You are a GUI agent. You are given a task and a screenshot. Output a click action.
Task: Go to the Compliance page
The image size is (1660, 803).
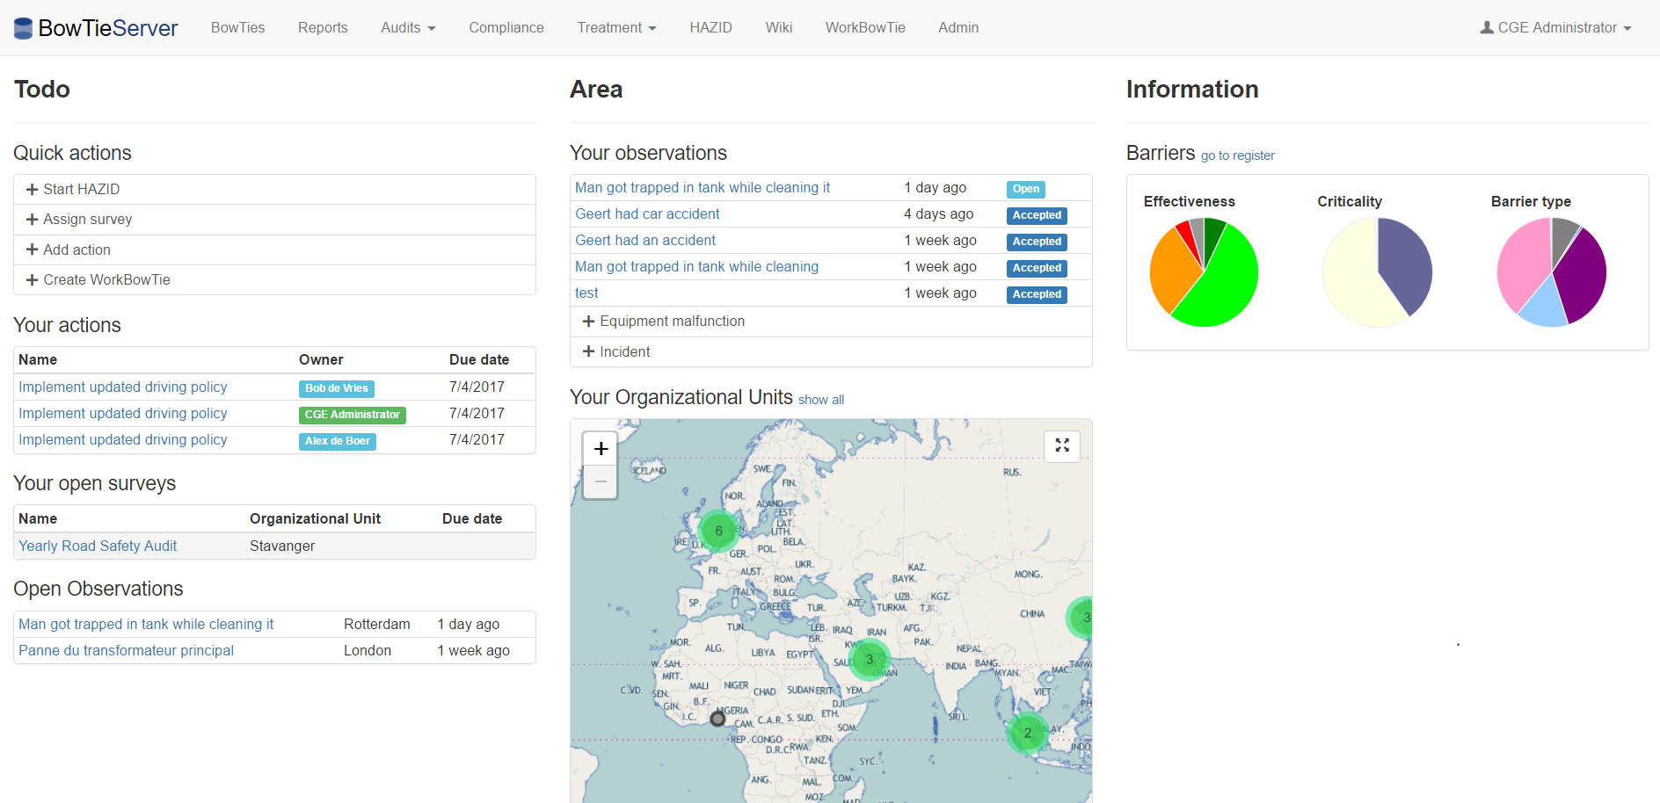[x=506, y=28]
